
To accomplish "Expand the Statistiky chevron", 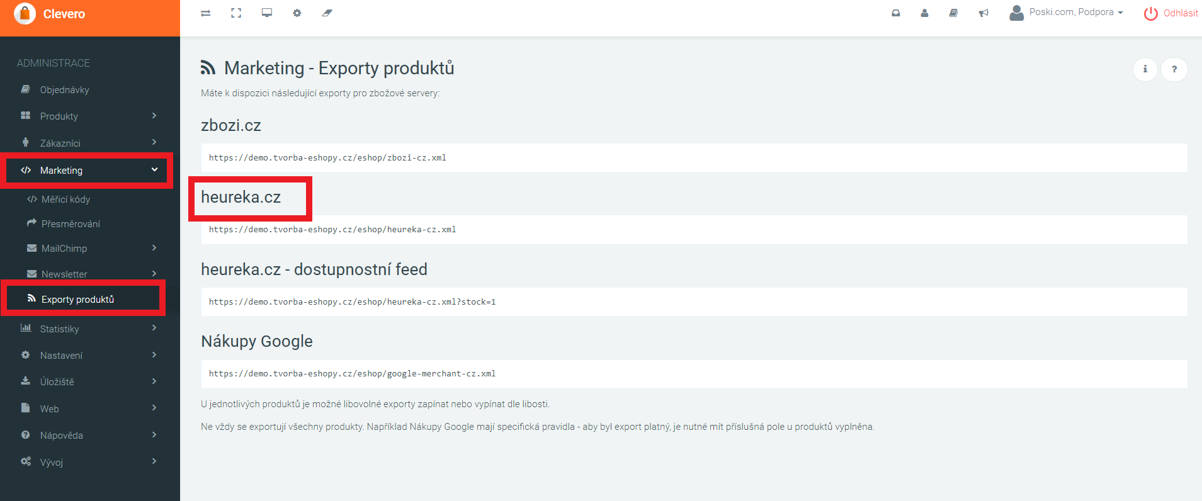I will [x=154, y=329].
